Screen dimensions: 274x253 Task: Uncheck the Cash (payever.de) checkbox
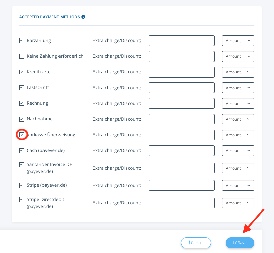(x=22, y=151)
